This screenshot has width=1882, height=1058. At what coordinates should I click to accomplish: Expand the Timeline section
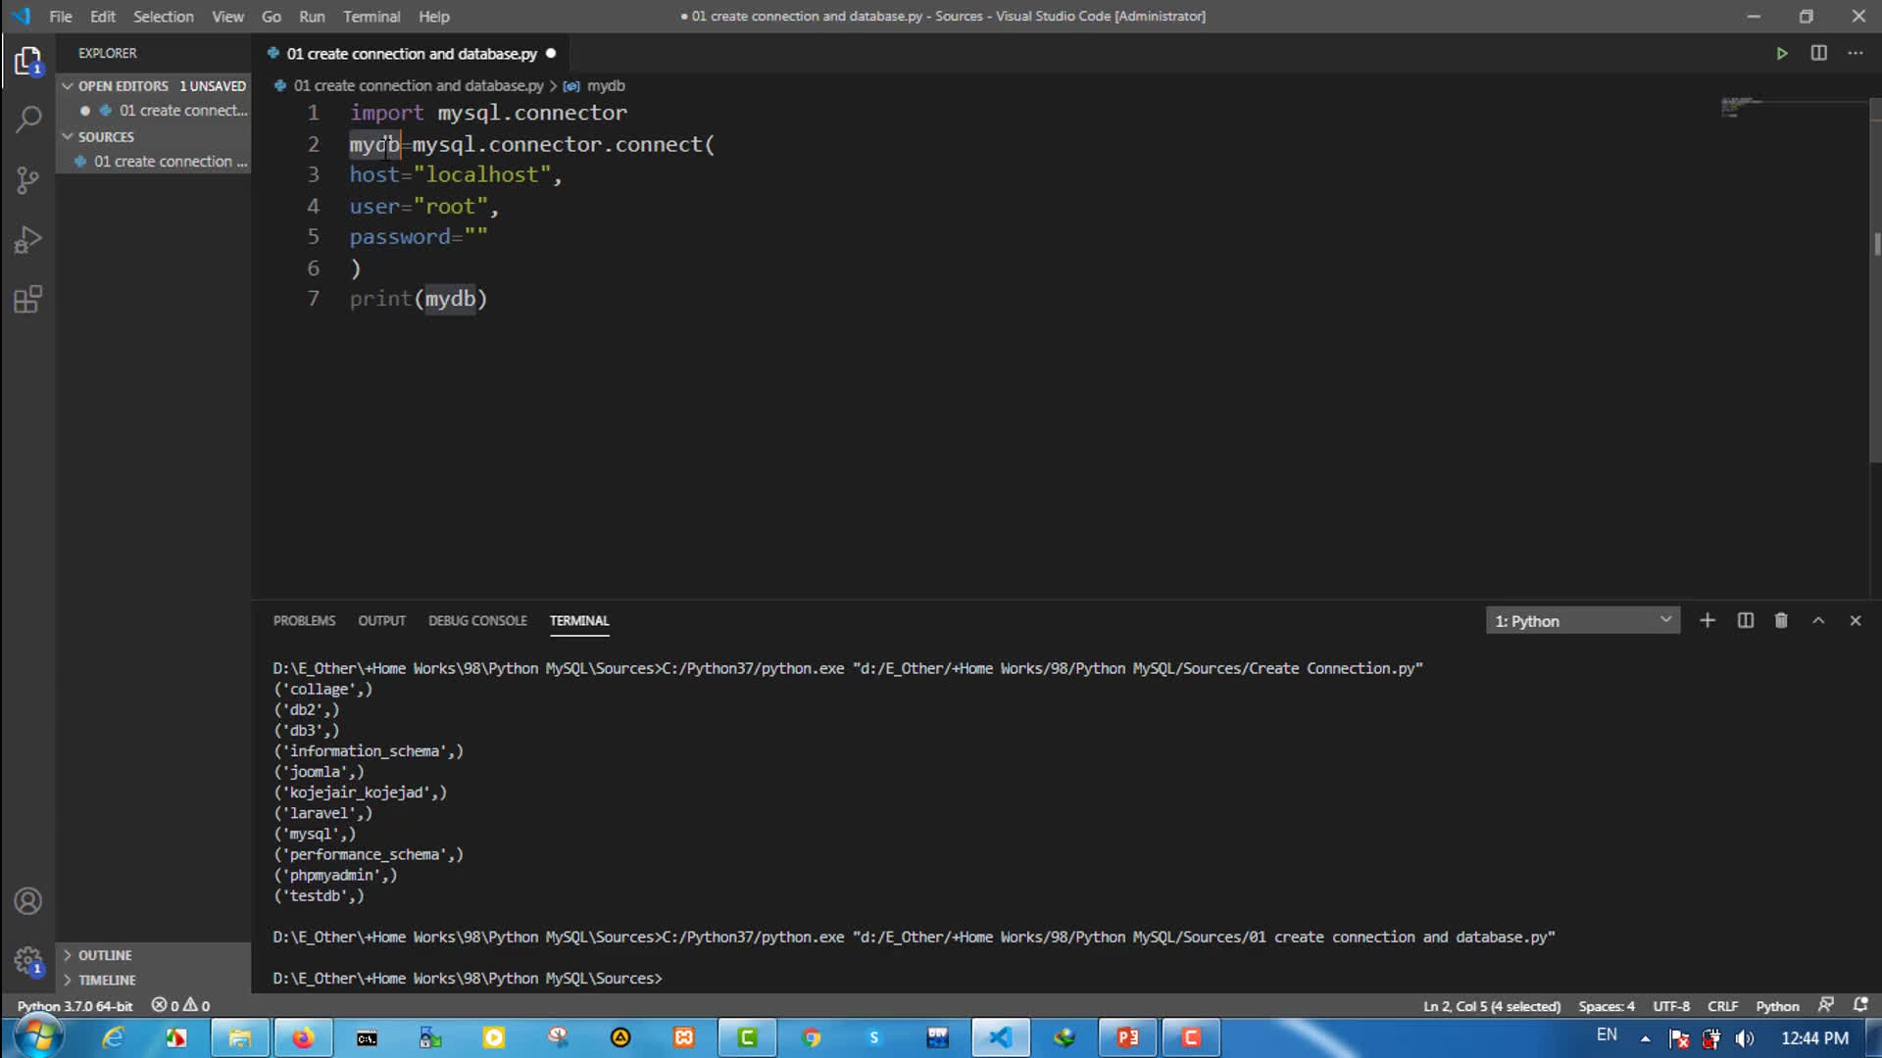(x=154, y=980)
